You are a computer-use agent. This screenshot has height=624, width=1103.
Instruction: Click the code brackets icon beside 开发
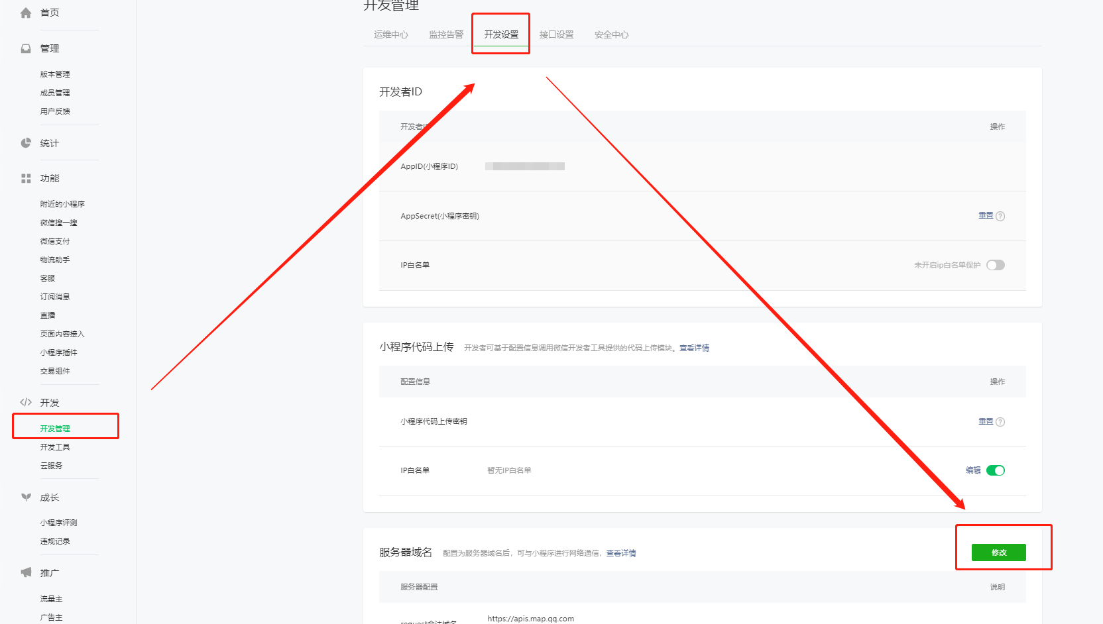tap(26, 402)
